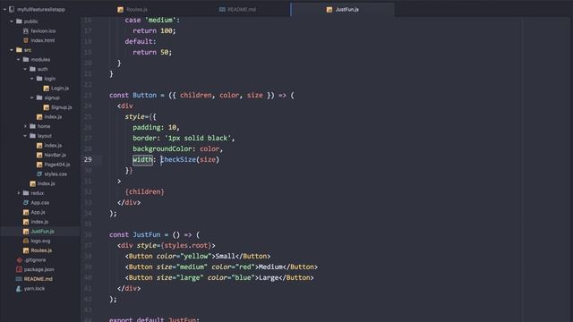Collapse the signup folder arrow
573x322 pixels.
(32, 97)
